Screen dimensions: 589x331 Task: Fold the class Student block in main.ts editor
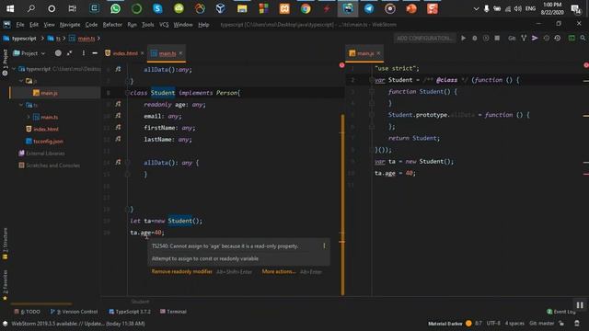point(127,93)
